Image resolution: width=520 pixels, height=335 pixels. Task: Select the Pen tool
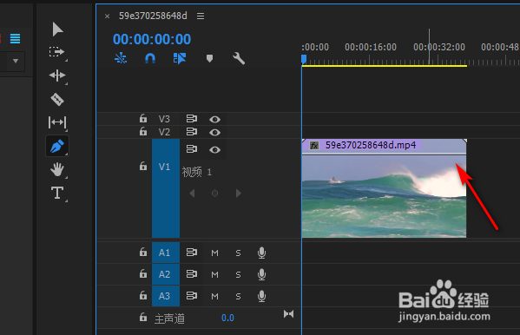pos(57,146)
